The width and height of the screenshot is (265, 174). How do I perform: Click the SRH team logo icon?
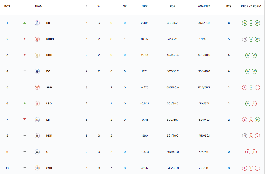pos(37,87)
